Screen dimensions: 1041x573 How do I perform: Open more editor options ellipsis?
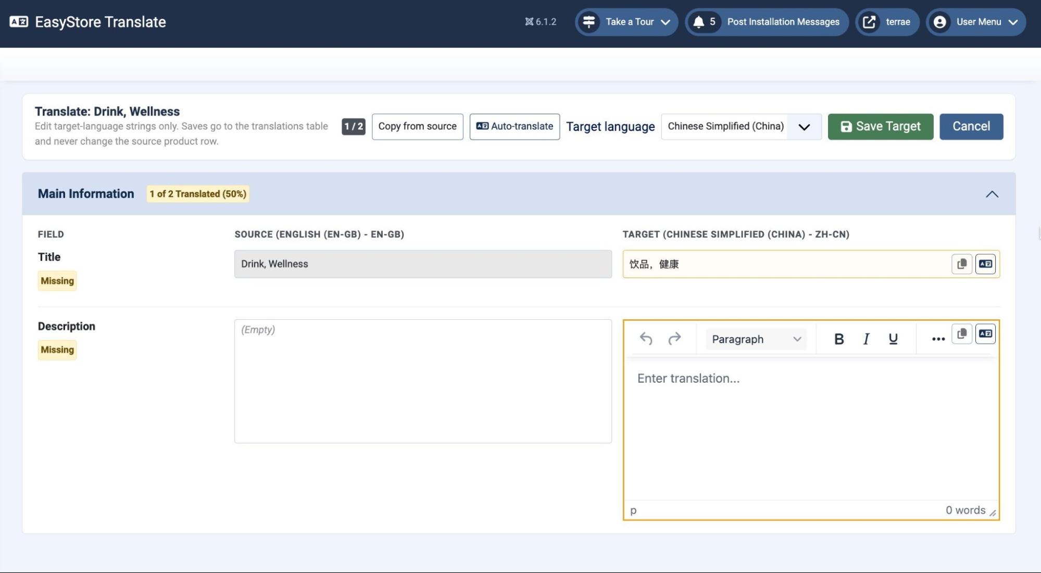coord(938,339)
